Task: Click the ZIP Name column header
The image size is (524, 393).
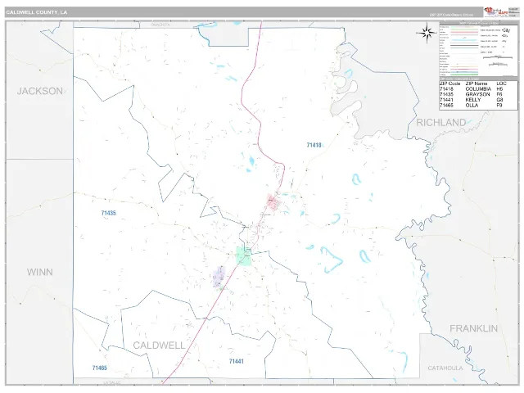Action: 477,84
